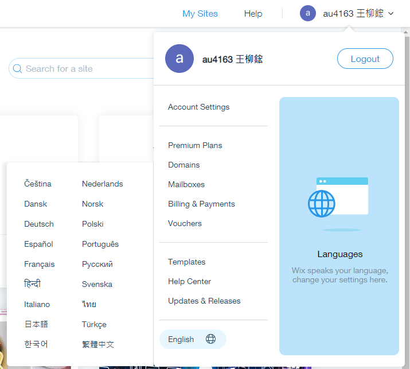Select ไทย language

pos(89,304)
